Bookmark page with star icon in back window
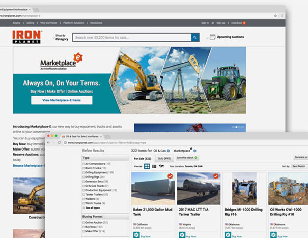The image size is (308, 238). point(275,16)
